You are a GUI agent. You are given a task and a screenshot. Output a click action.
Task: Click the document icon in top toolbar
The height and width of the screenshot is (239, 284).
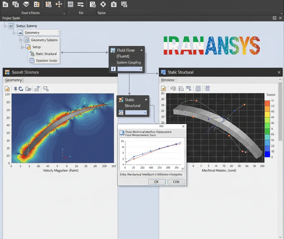click(6, 4)
